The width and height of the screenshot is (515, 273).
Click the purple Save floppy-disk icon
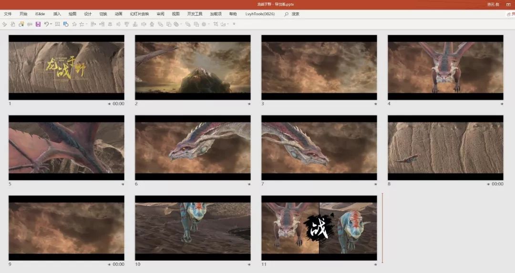pos(38,24)
